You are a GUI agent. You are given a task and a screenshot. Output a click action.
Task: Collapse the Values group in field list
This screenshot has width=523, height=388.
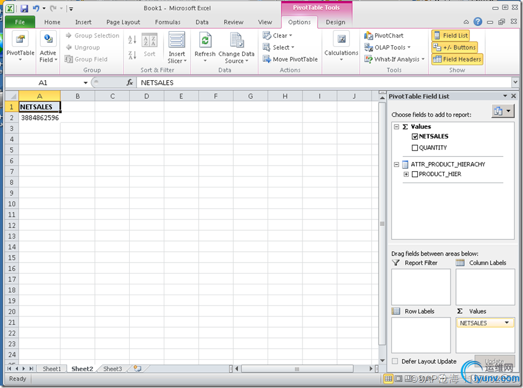point(396,127)
